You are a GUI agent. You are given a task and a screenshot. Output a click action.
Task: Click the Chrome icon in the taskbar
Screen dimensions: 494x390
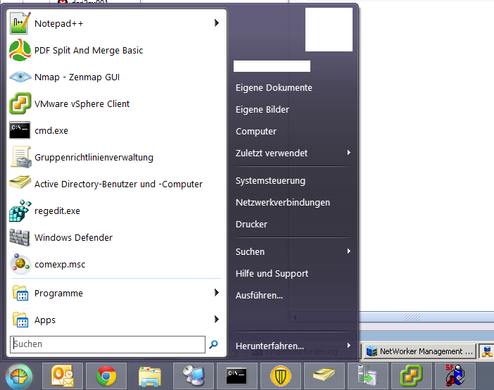click(x=106, y=377)
